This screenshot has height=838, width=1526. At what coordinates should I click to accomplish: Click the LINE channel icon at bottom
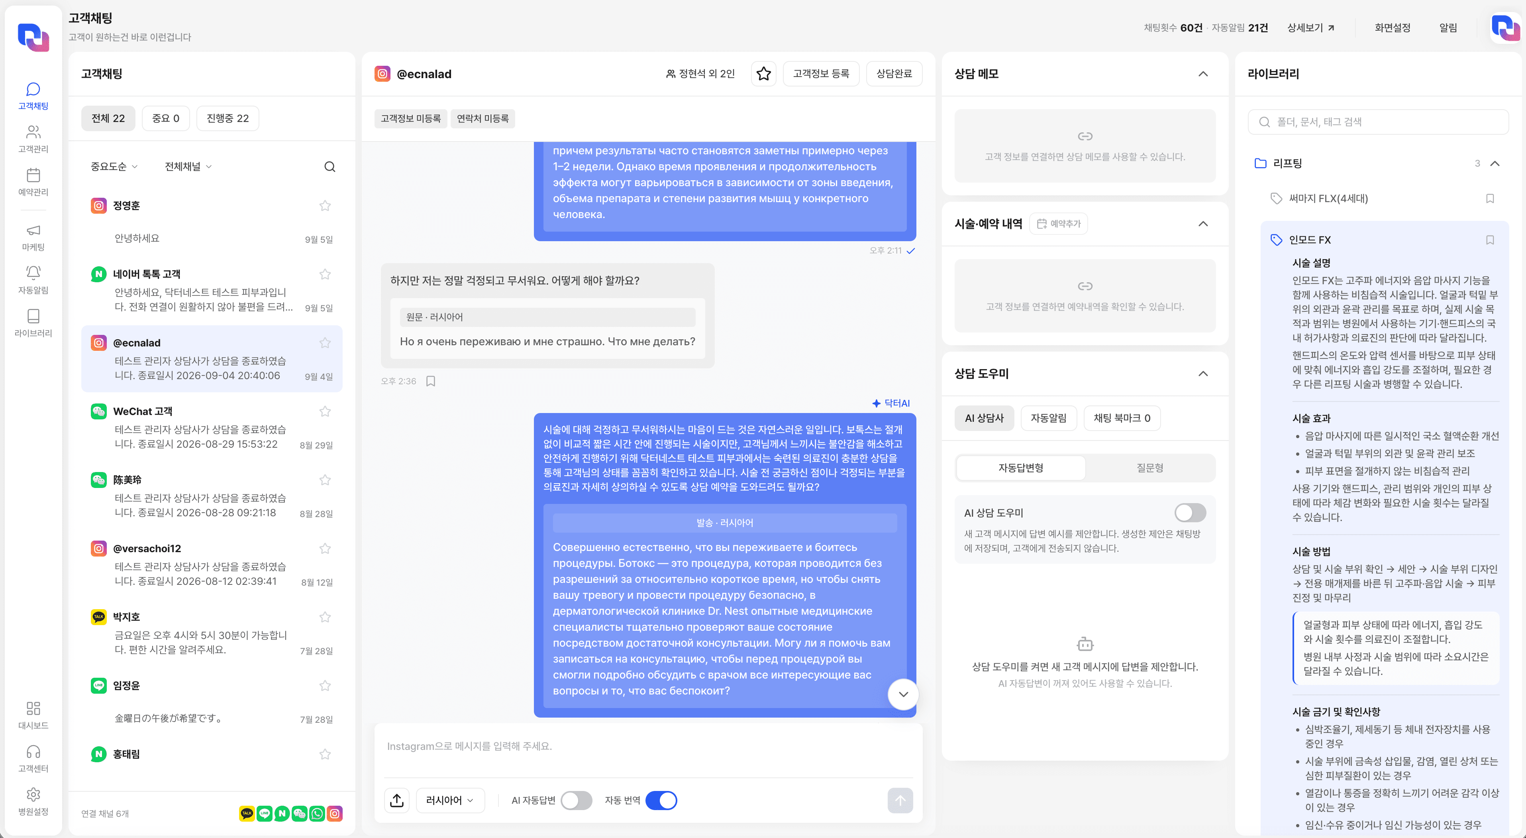[x=264, y=814]
